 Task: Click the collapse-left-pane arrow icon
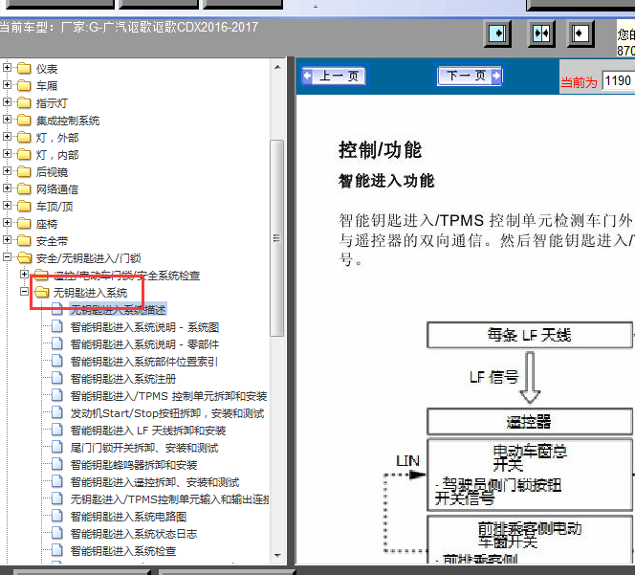580,33
